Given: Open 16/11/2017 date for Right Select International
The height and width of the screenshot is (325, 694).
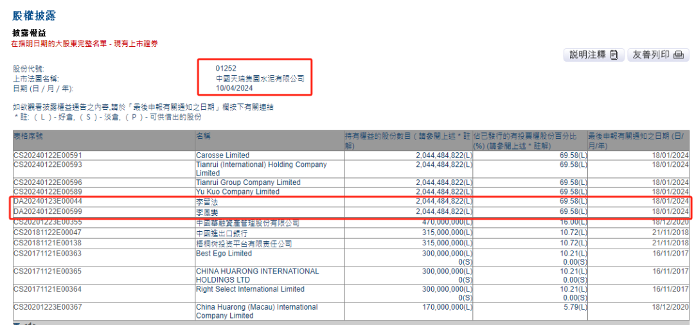Looking at the screenshot, I should pyautogui.click(x=670, y=289).
